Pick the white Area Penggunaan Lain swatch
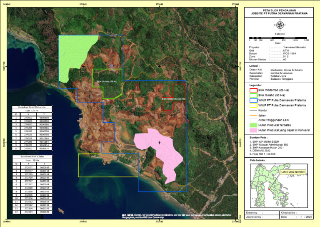320x227 pixels. (253, 120)
